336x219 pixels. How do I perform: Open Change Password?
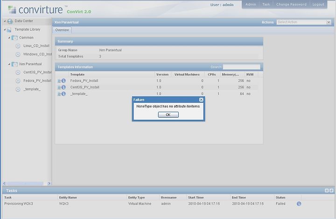point(291,4)
